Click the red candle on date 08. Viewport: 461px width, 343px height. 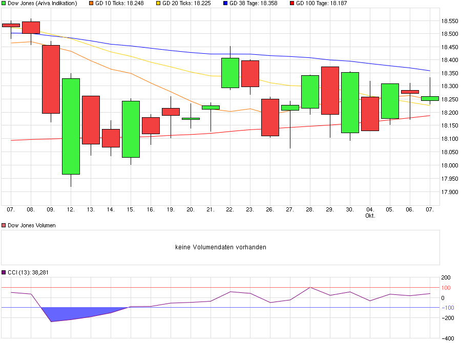click(x=31, y=28)
